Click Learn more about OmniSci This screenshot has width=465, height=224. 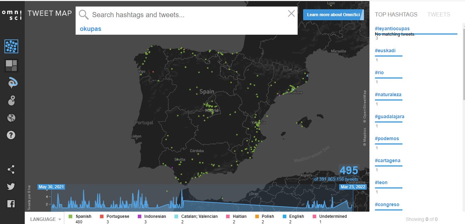click(333, 15)
